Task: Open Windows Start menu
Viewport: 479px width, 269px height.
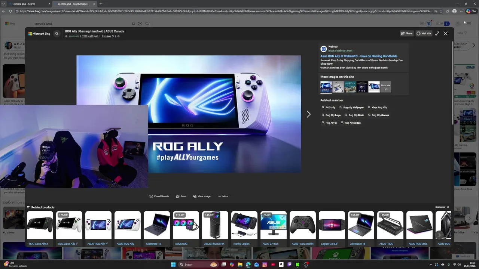Action: click(173, 265)
